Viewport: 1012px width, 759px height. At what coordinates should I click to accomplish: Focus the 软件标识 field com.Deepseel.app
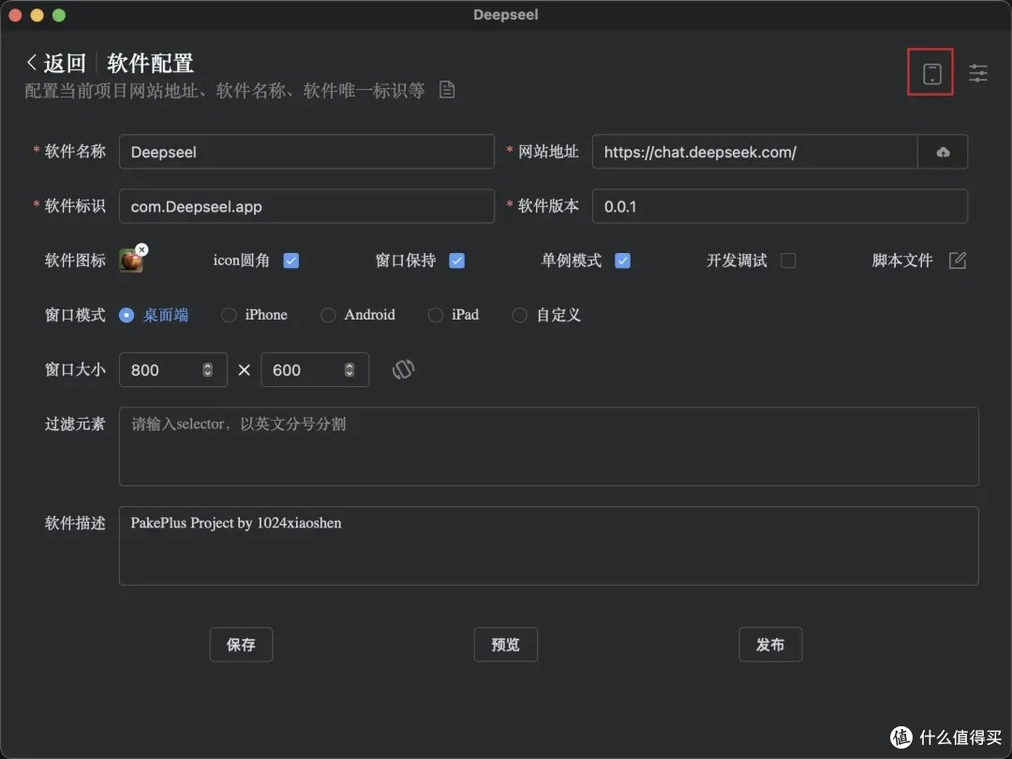pyautogui.click(x=306, y=206)
